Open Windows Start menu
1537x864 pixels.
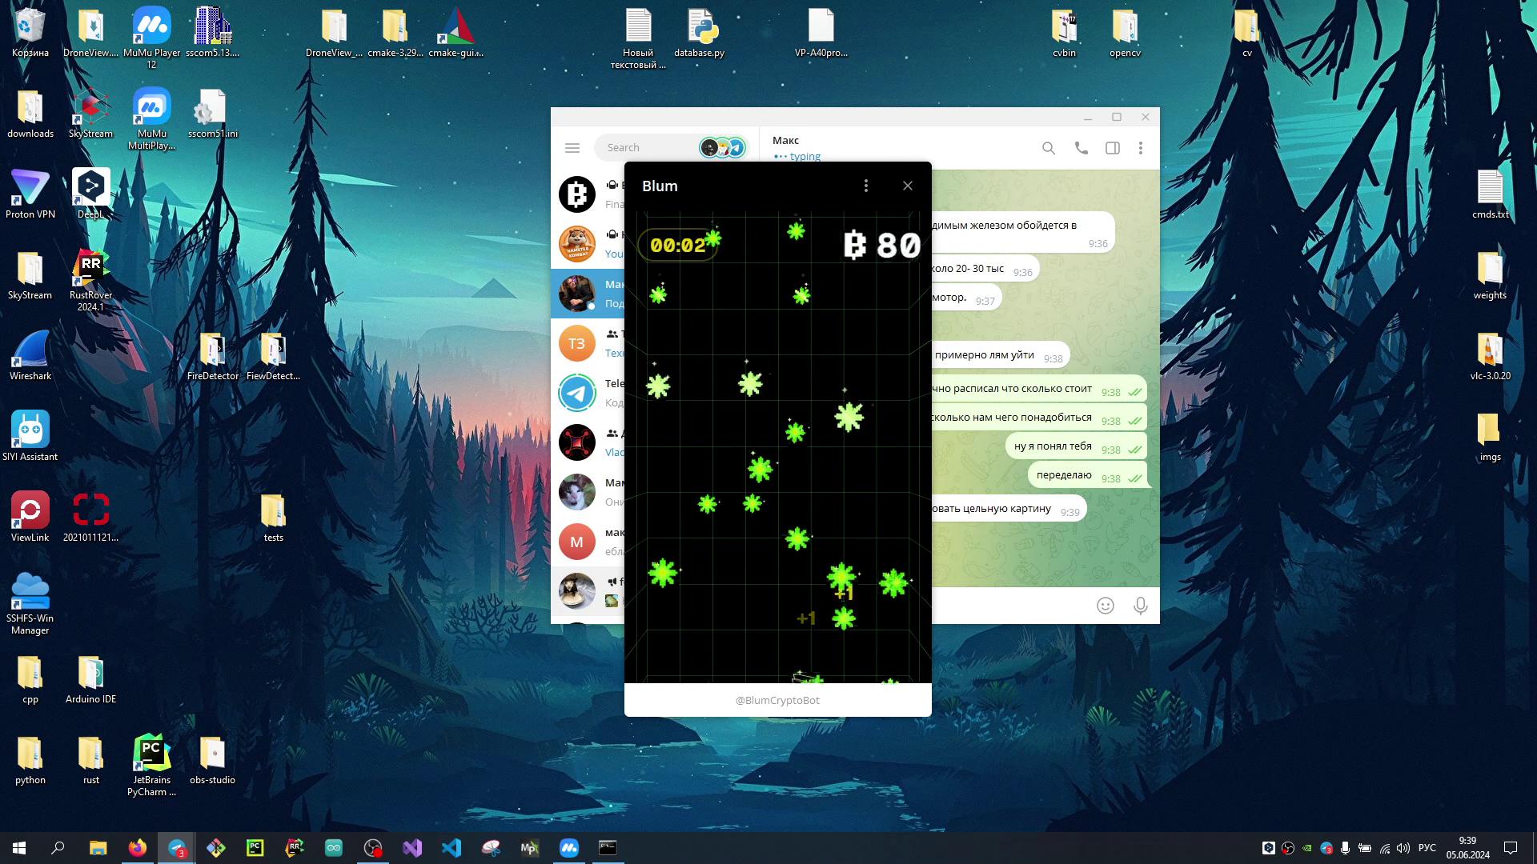coord(19,848)
